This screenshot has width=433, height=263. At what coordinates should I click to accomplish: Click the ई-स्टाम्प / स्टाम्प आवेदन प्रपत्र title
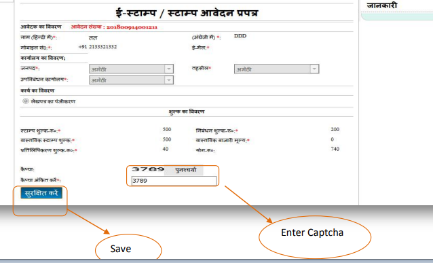pos(187,13)
